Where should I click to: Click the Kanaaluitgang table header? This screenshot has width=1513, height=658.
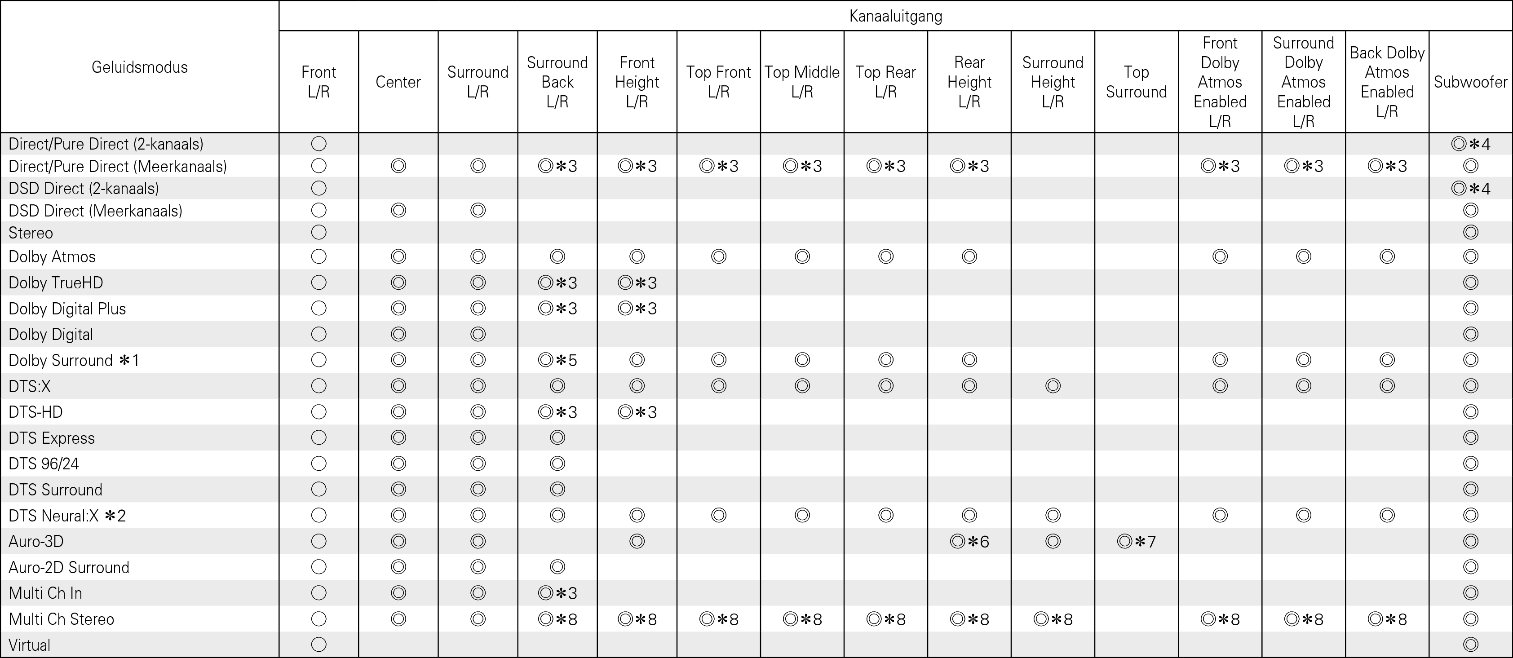pyautogui.click(x=895, y=16)
